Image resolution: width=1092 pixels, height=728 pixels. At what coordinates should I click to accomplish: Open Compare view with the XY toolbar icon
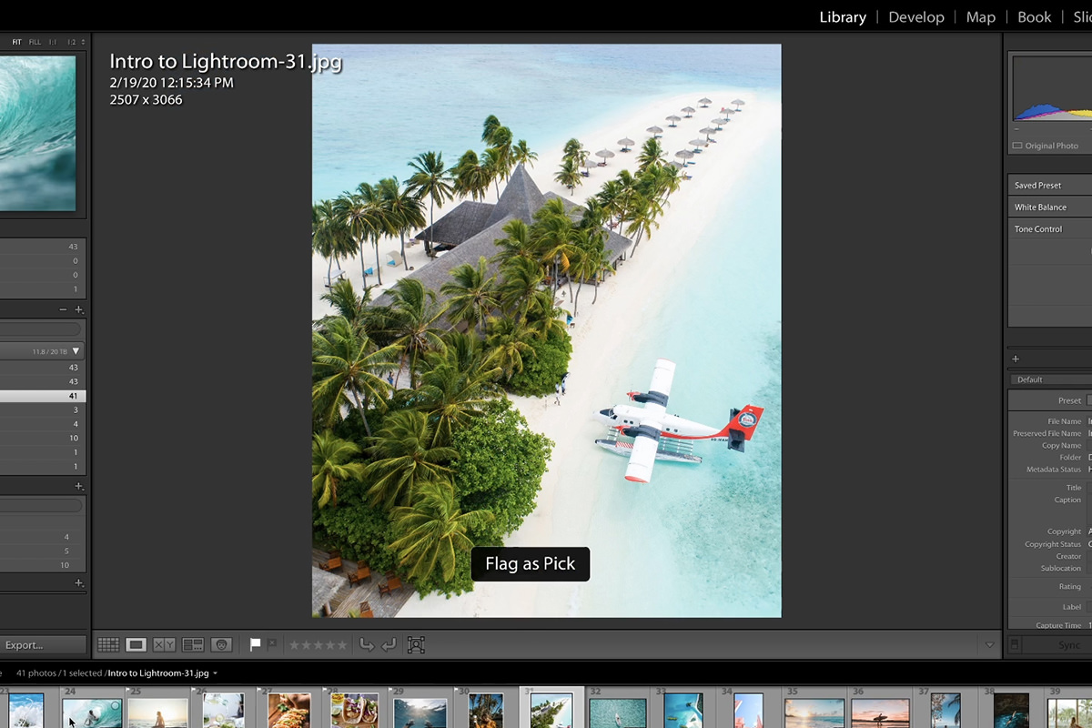coord(164,644)
